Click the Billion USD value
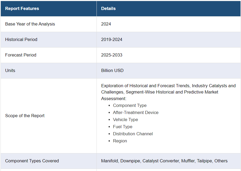This screenshot has width=241, height=171. [x=112, y=70]
